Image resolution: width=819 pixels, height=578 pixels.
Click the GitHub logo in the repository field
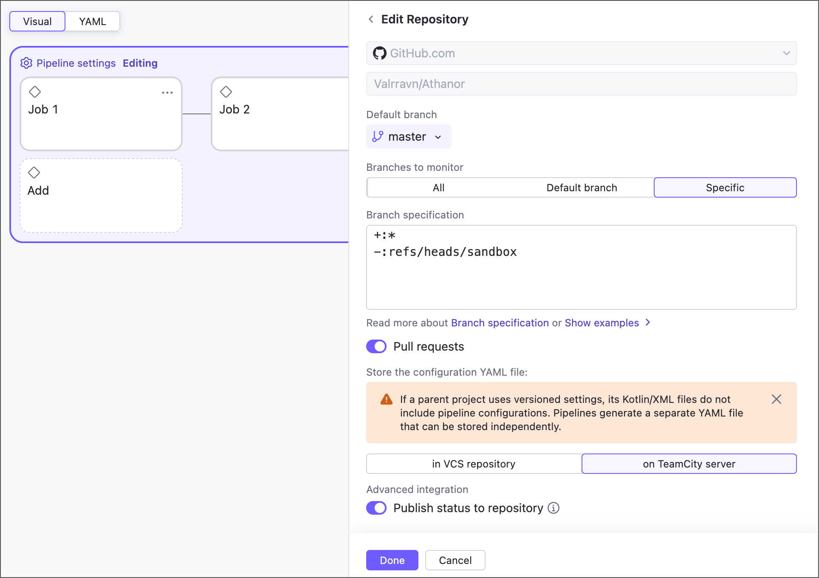381,53
